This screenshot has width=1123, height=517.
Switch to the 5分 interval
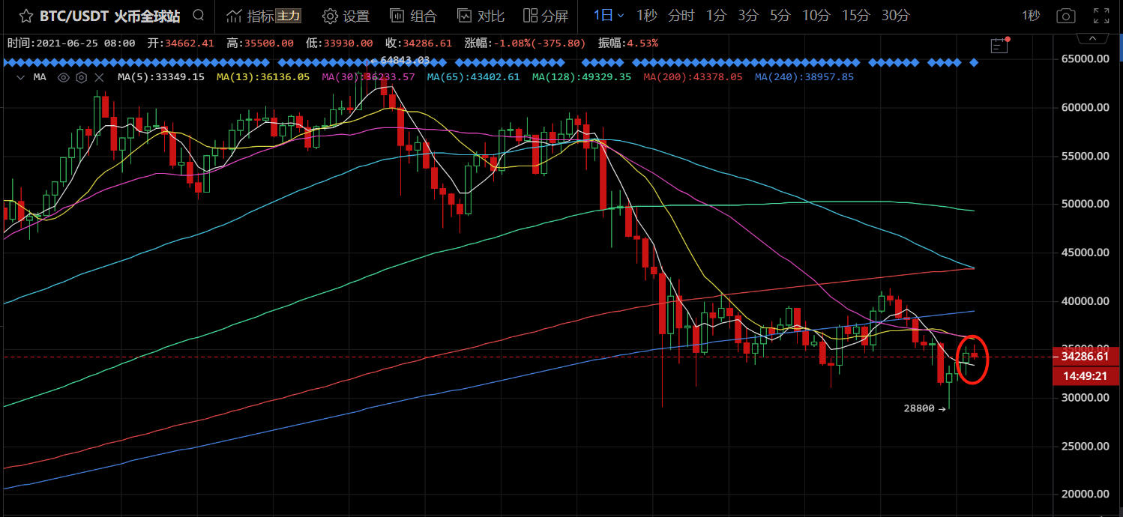(x=780, y=16)
